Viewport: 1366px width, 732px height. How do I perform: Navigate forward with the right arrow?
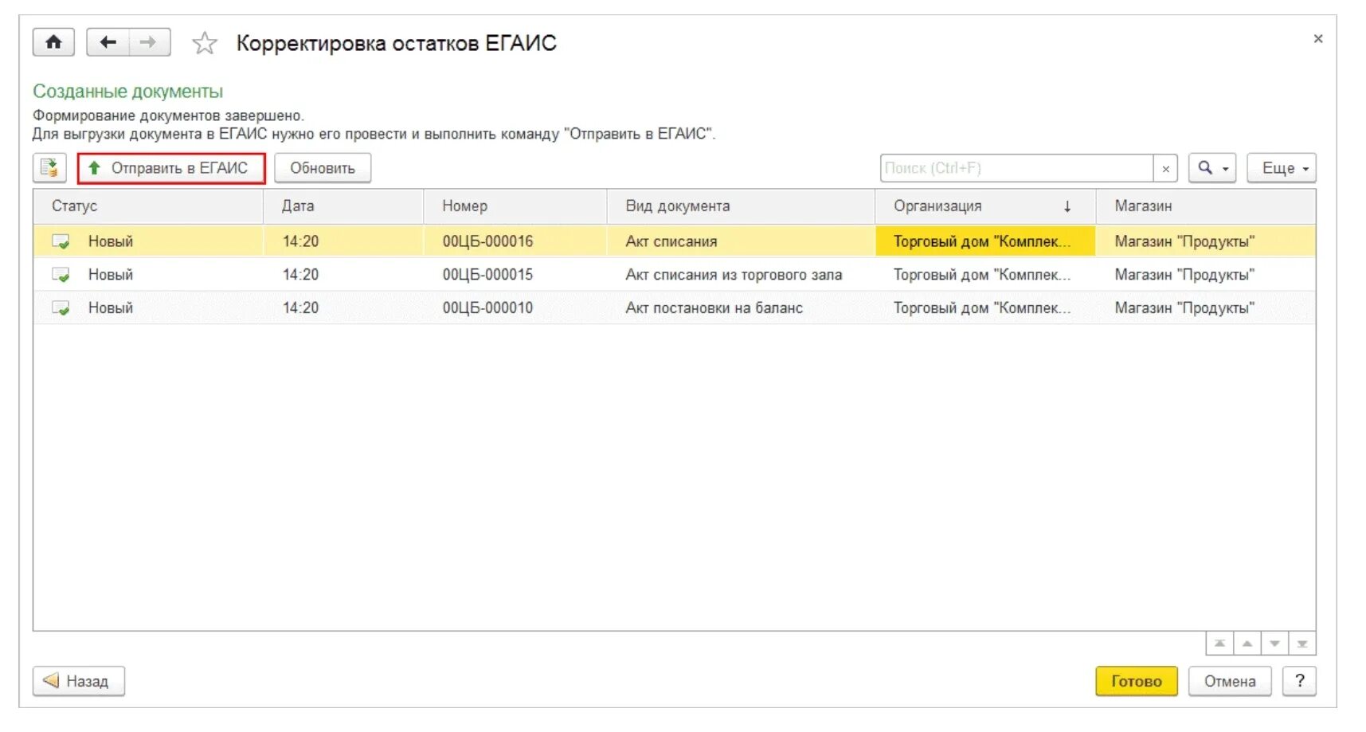(x=149, y=42)
